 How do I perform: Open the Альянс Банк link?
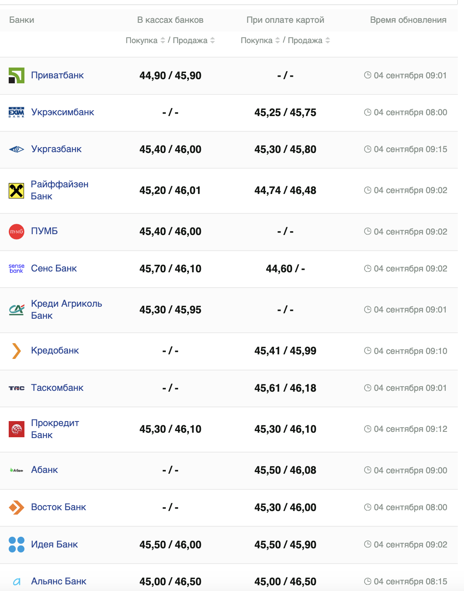click(58, 581)
